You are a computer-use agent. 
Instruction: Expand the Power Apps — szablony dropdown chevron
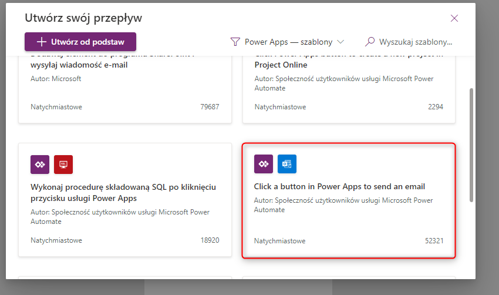[340, 42]
